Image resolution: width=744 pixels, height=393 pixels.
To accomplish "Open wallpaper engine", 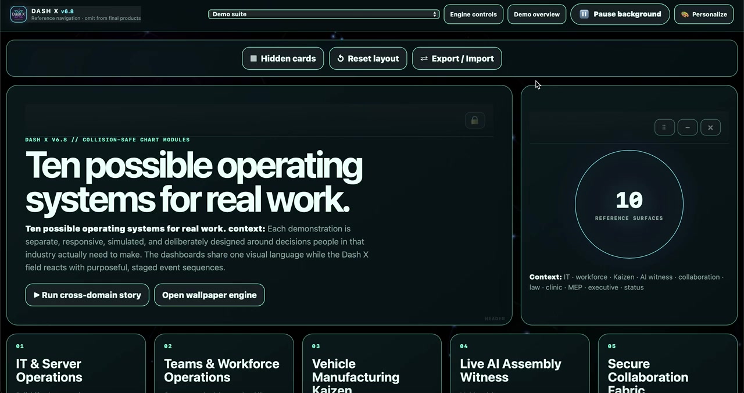I will (x=209, y=295).
